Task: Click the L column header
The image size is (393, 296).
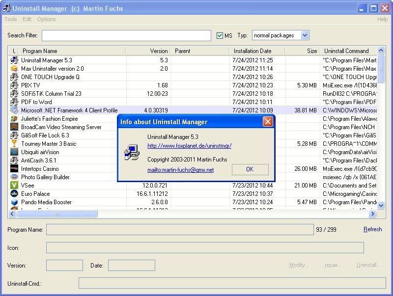Action: 14,51
